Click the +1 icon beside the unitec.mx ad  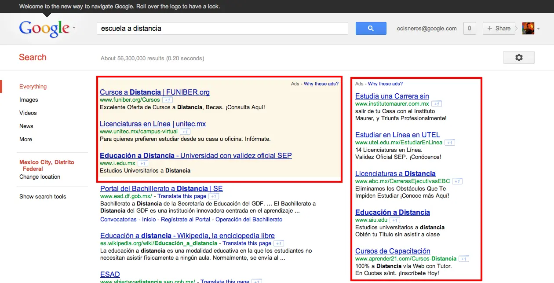pos(185,131)
